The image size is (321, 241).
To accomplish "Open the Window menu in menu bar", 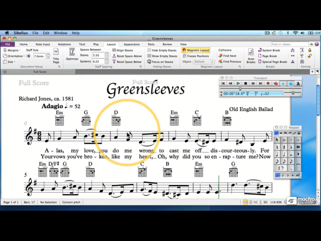I will click(60, 33).
